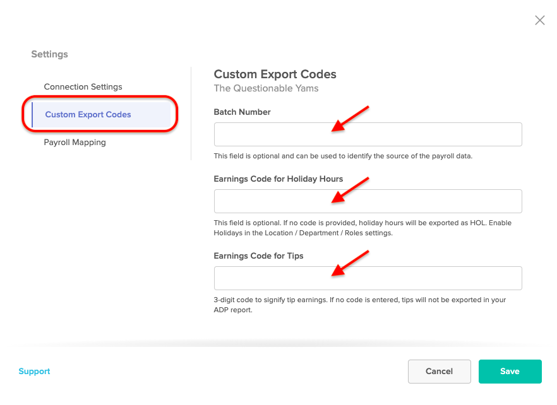Focus the Batch Number input field

[x=368, y=134]
